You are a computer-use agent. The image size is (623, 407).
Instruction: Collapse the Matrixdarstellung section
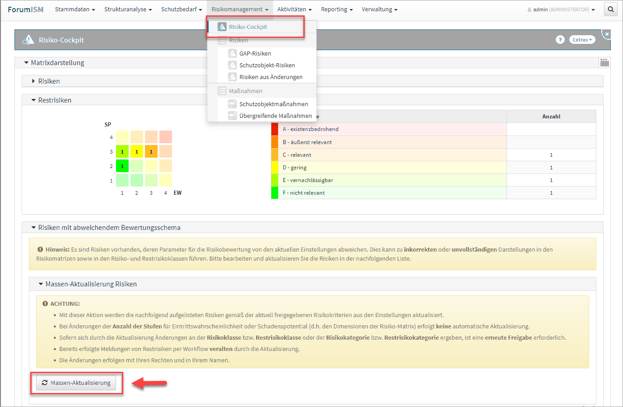(x=57, y=63)
